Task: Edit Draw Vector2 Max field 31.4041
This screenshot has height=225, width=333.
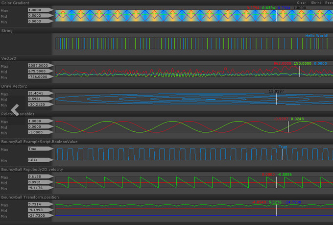Action: [40, 93]
